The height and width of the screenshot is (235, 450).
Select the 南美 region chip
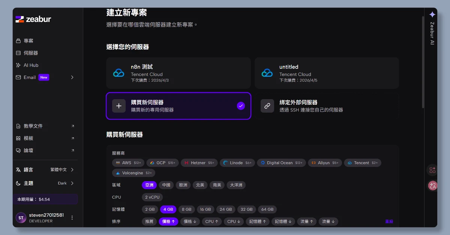pos(217,185)
